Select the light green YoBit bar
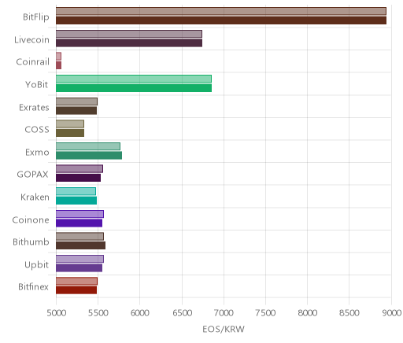 [134, 79]
